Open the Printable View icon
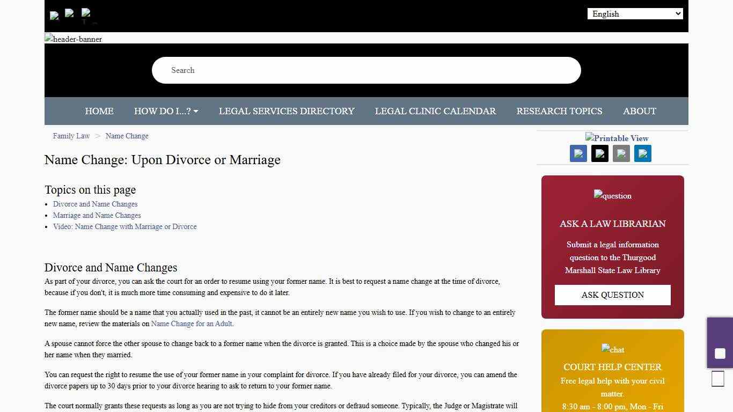 coord(616,138)
